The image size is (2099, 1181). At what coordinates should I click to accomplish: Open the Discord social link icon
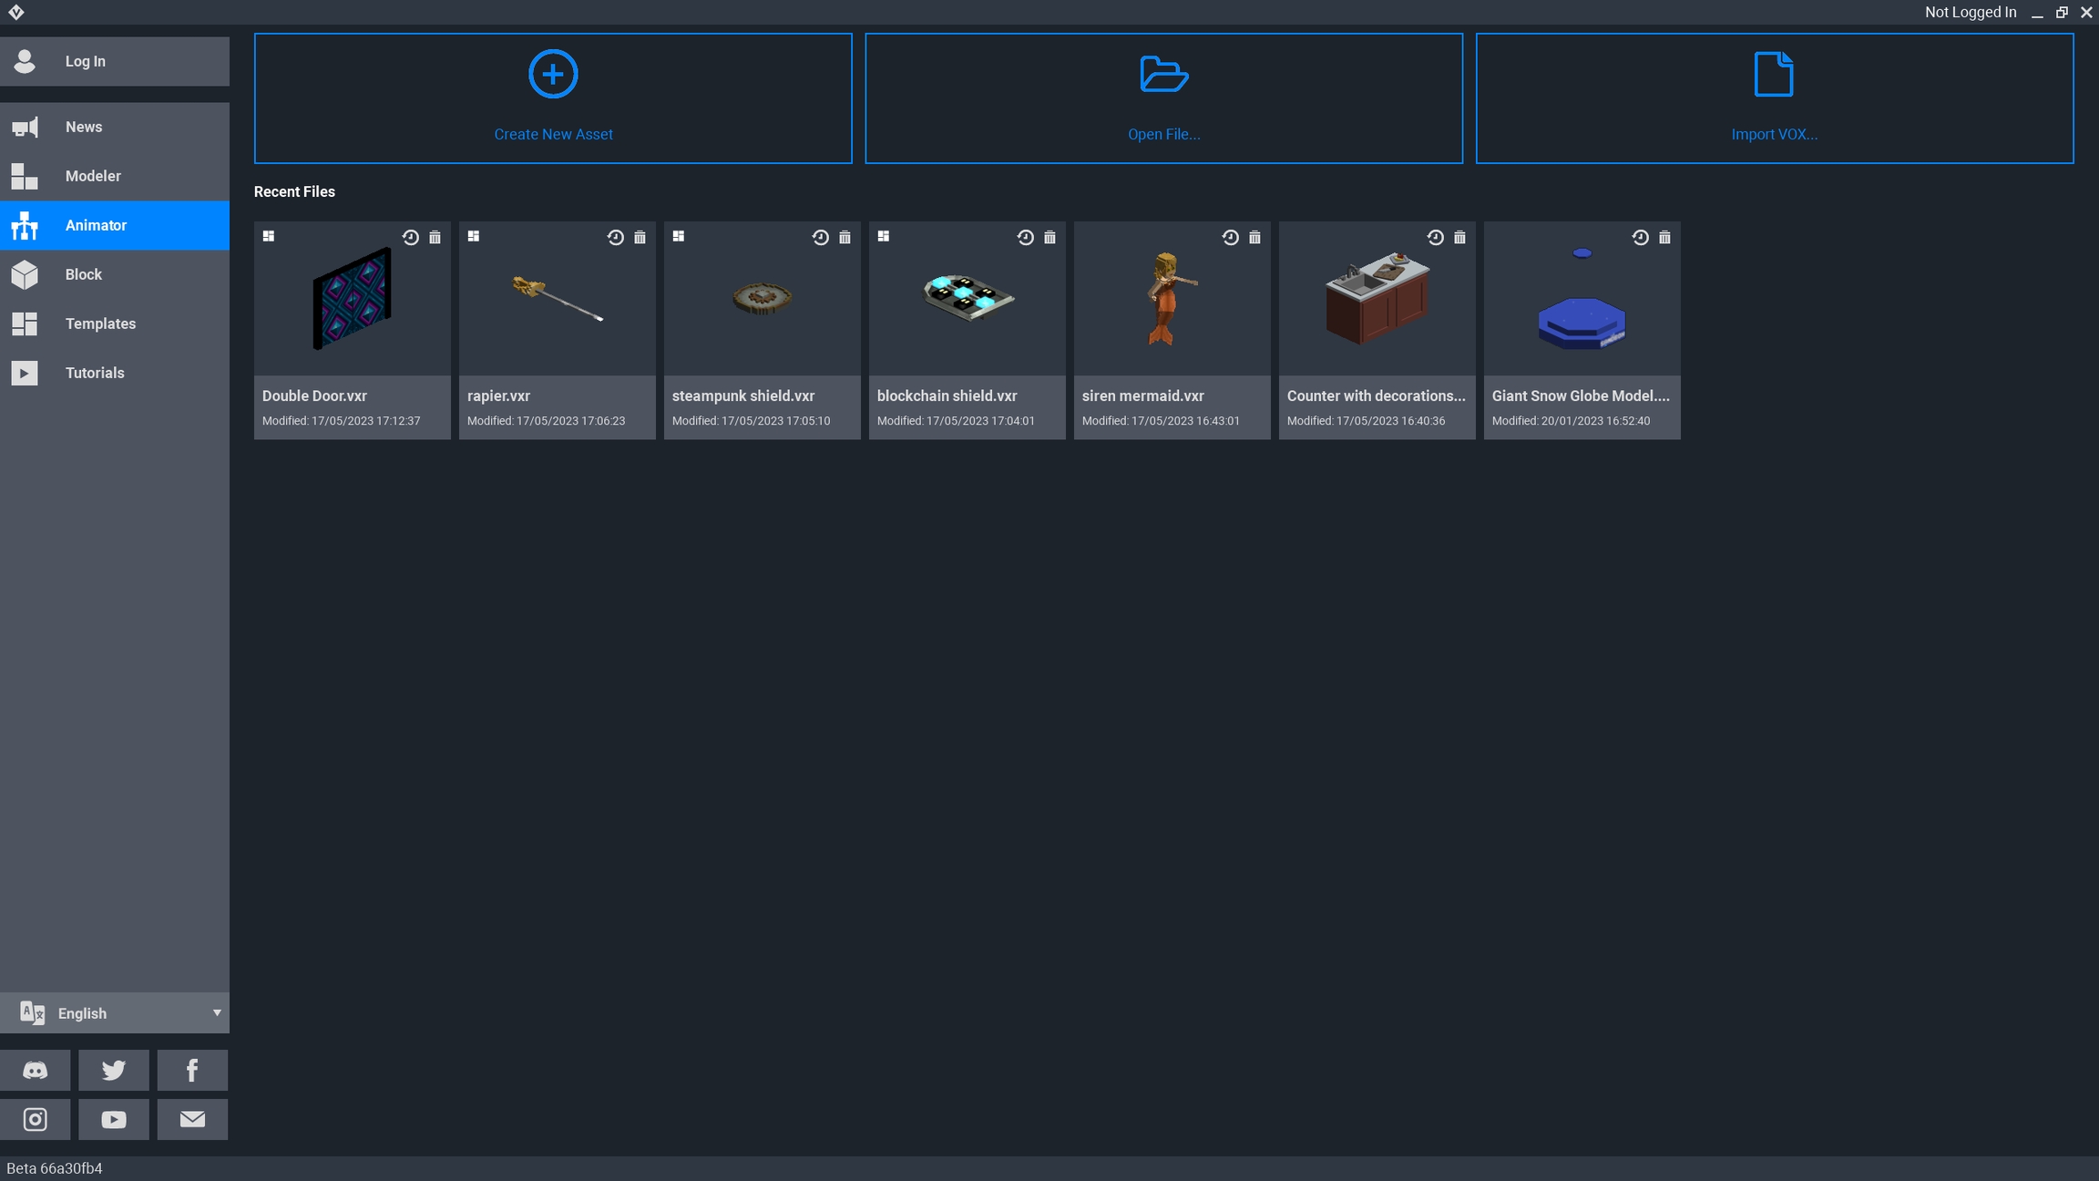click(x=35, y=1070)
